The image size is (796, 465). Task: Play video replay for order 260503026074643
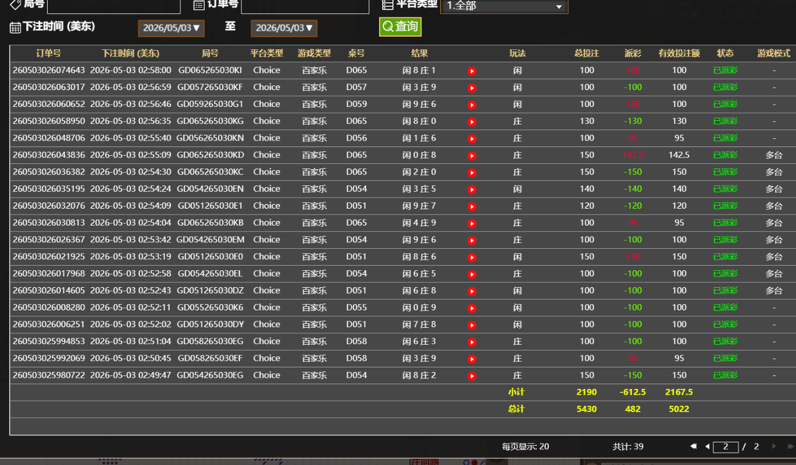point(472,71)
